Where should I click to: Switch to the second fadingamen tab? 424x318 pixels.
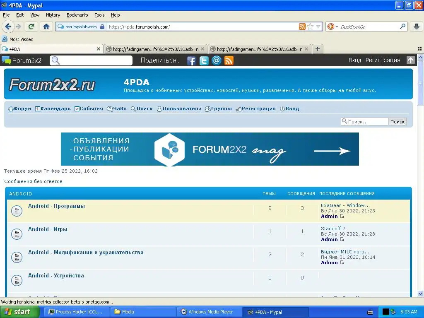point(156,49)
